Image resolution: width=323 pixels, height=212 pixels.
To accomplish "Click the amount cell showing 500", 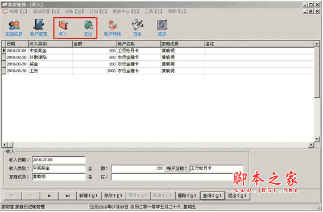I will point(94,57).
